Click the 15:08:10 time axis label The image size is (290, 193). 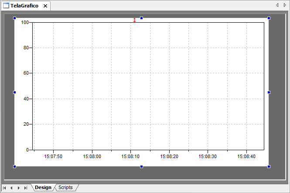click(x=130, y=156)
